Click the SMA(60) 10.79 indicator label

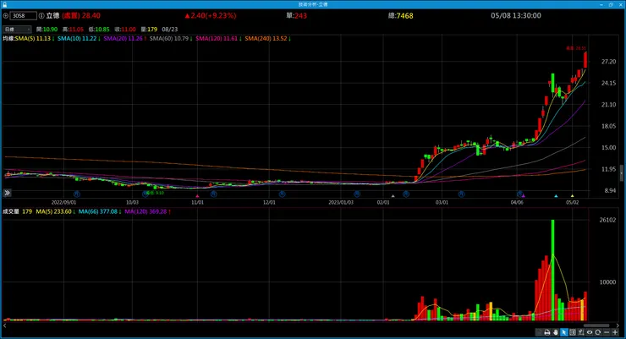pyautogui.click(x=171, y=39)
